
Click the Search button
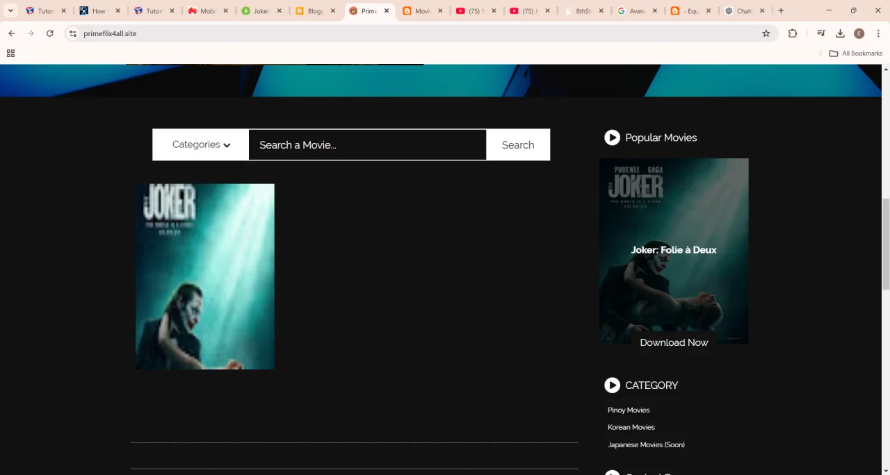(x=518, y=144)
